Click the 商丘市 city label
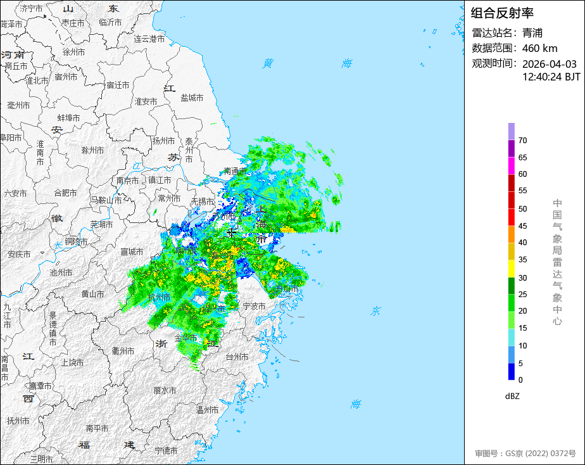Viewport: 585px width, 465px height. (x=16, y=67)
